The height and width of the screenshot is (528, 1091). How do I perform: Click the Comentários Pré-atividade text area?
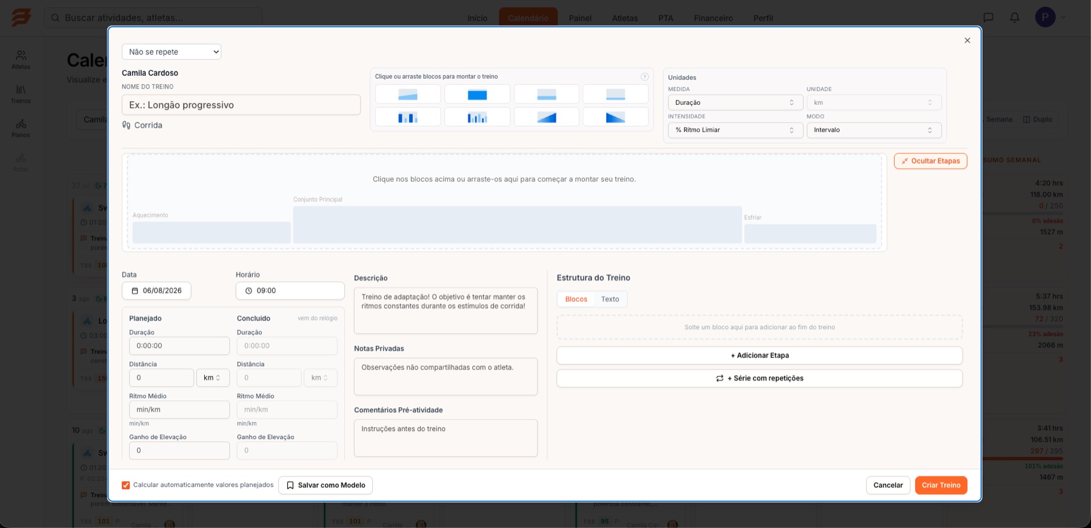tap(445, 438)
